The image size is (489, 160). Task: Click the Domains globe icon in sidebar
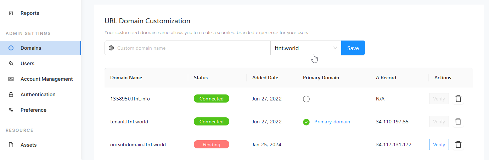[11, 48]
